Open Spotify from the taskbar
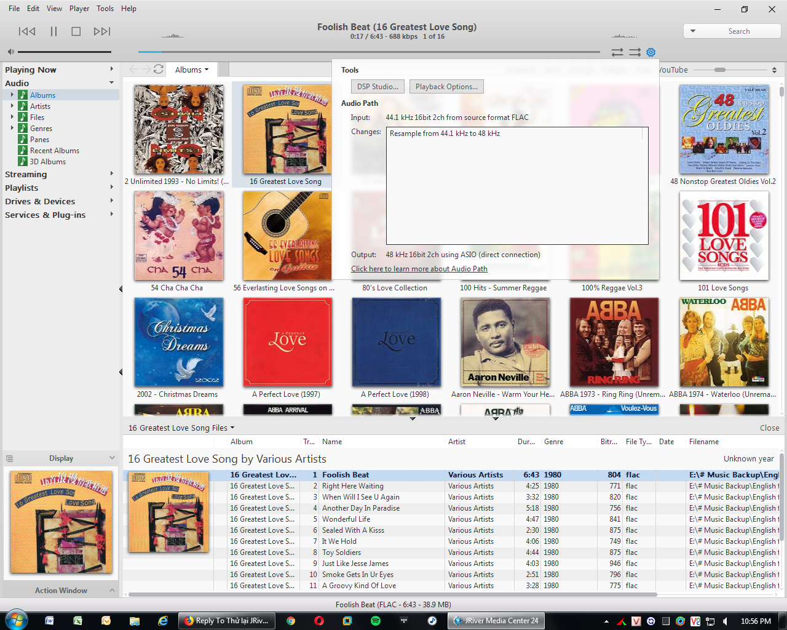Viewport: 787px width, 630px height. pos(376,621)
